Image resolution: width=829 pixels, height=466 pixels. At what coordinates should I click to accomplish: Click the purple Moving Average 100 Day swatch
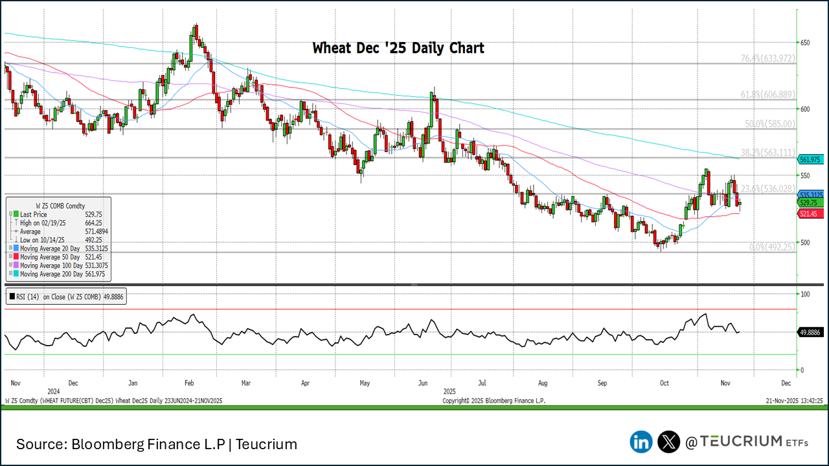click(x=15, y=266)
